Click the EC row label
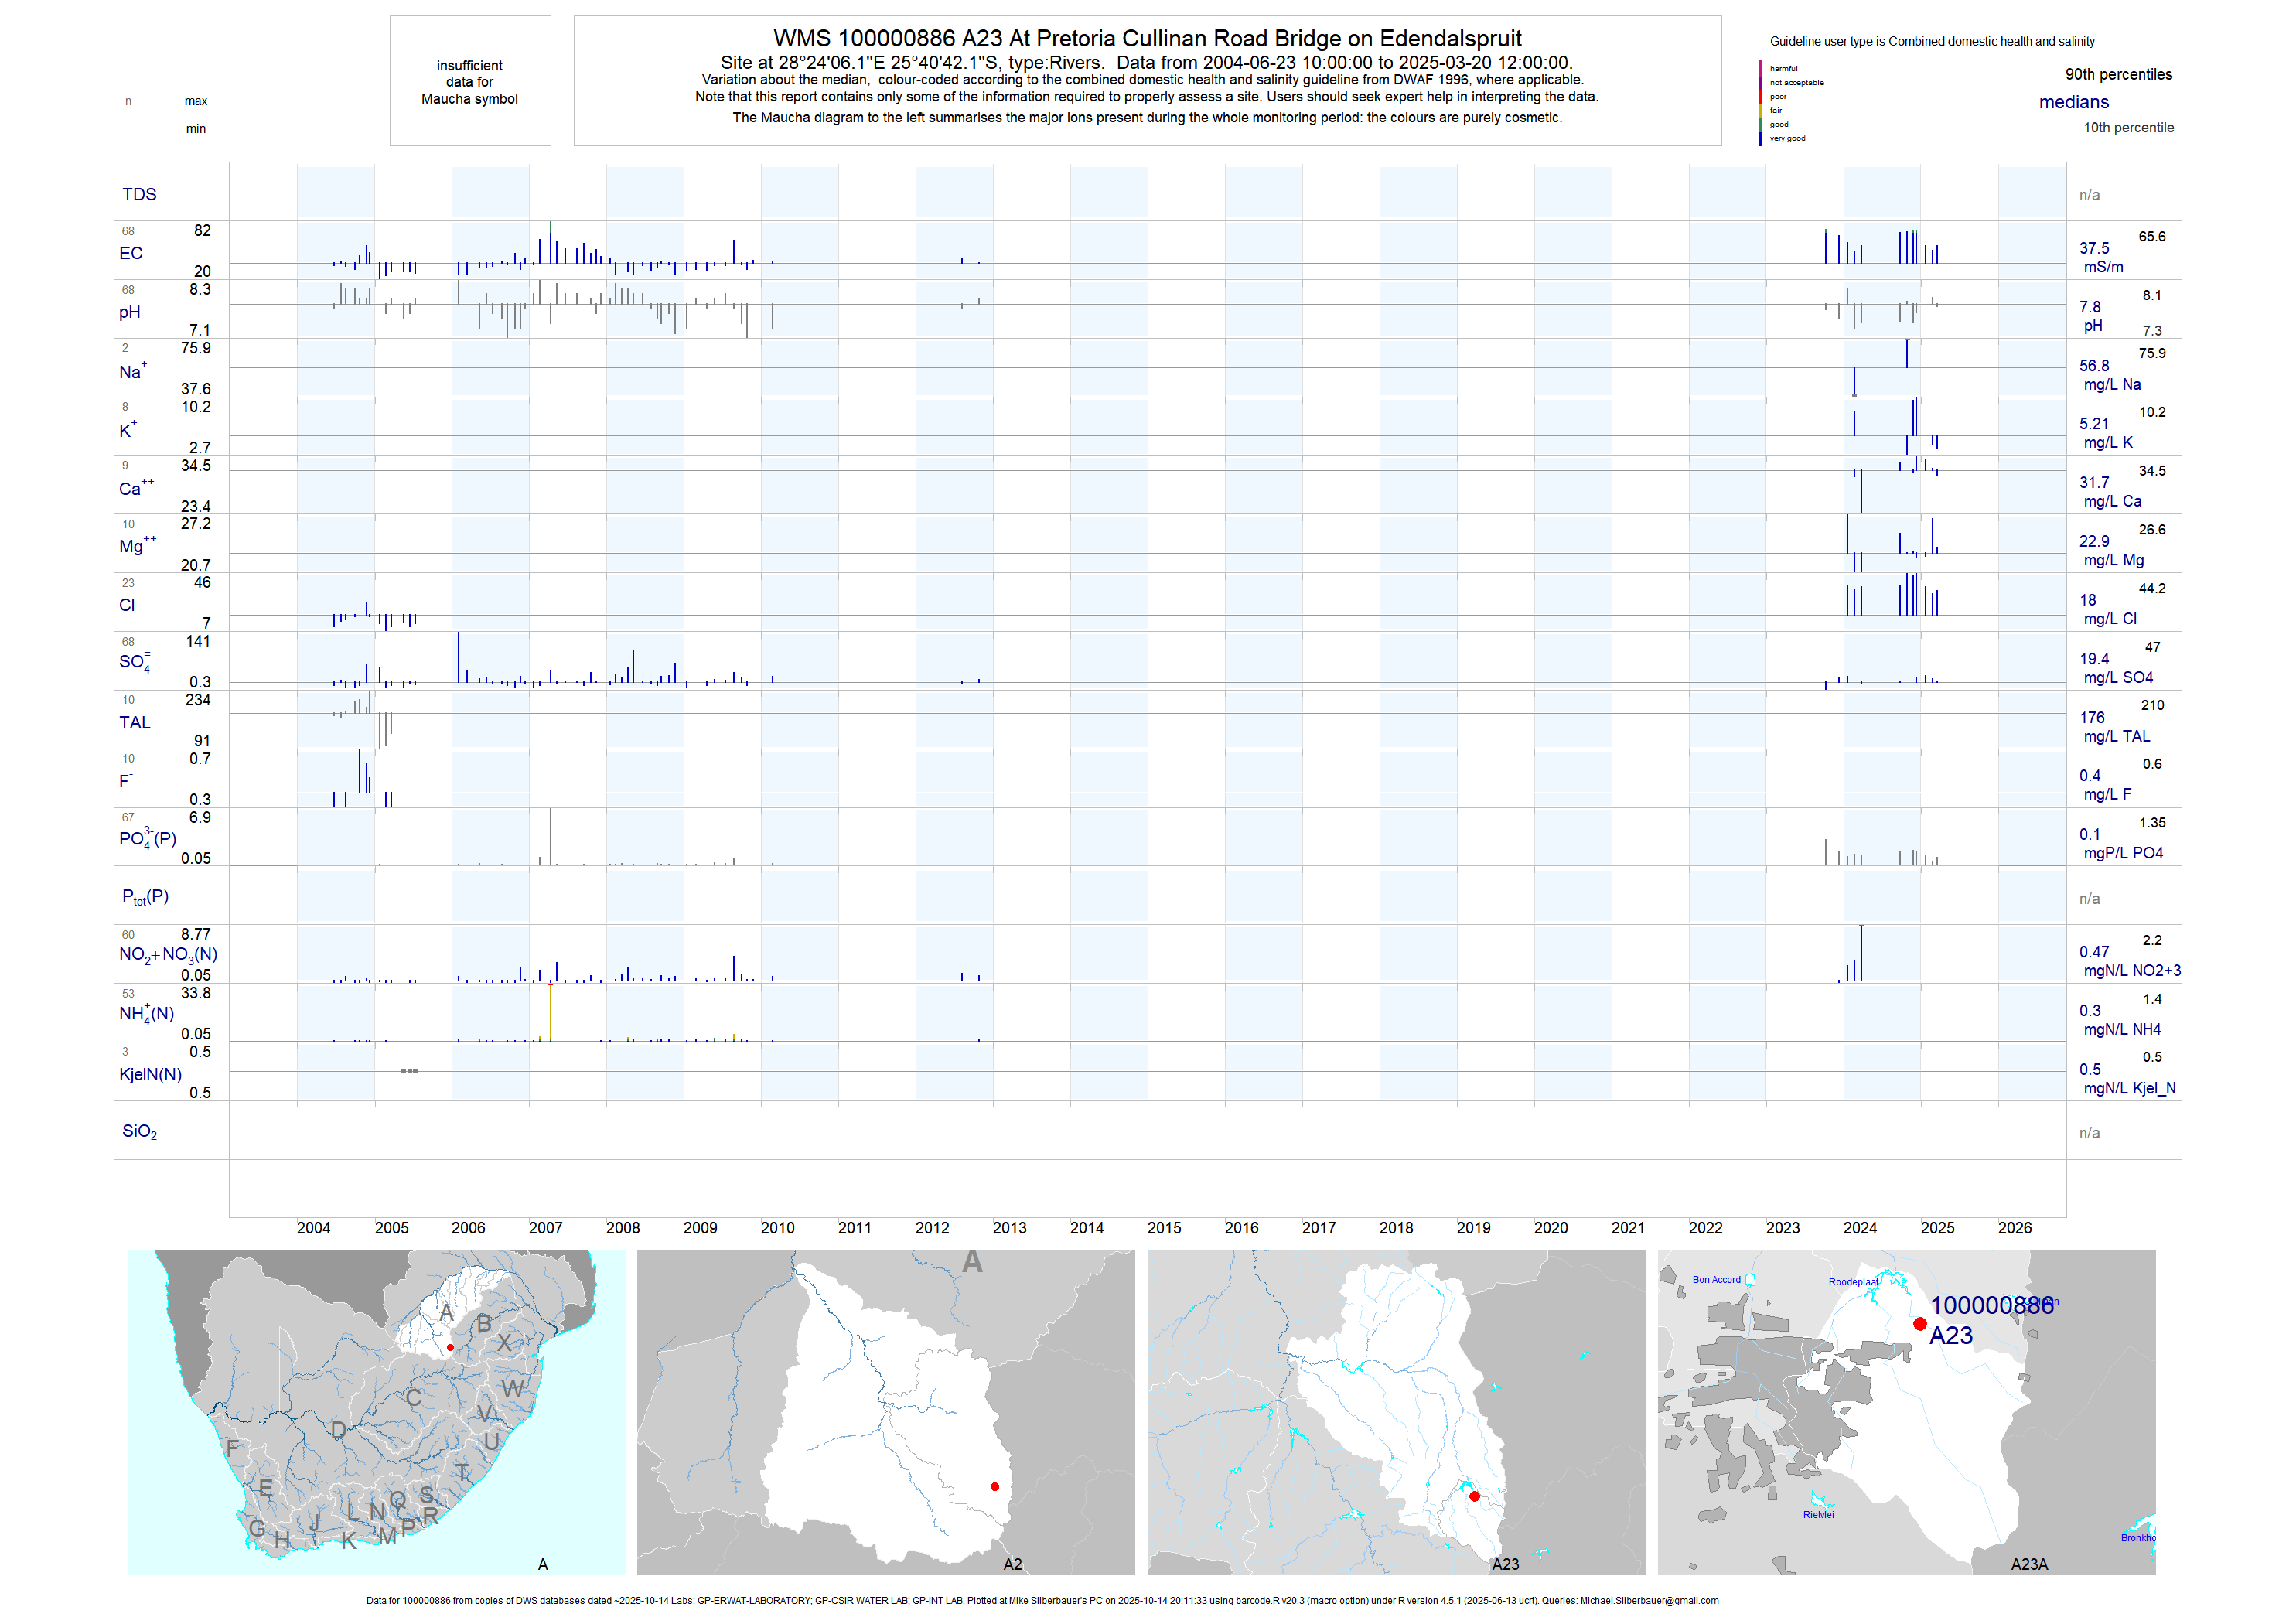 [131, 253]
